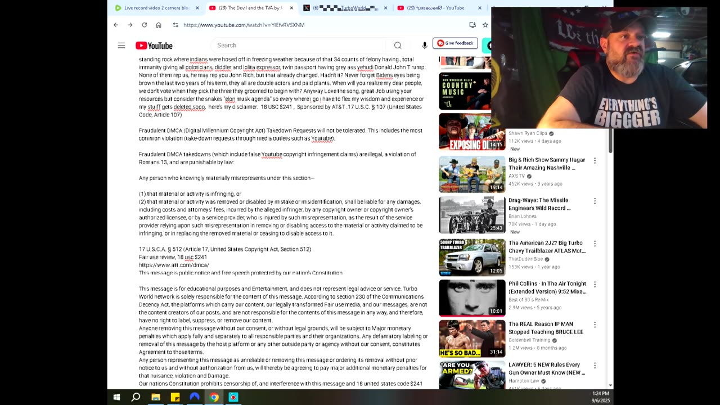Open the Exposing thumbnail by Shawn Ryan Clips
The width and height of the screenshot is (720, 405).
click(472, 132)
